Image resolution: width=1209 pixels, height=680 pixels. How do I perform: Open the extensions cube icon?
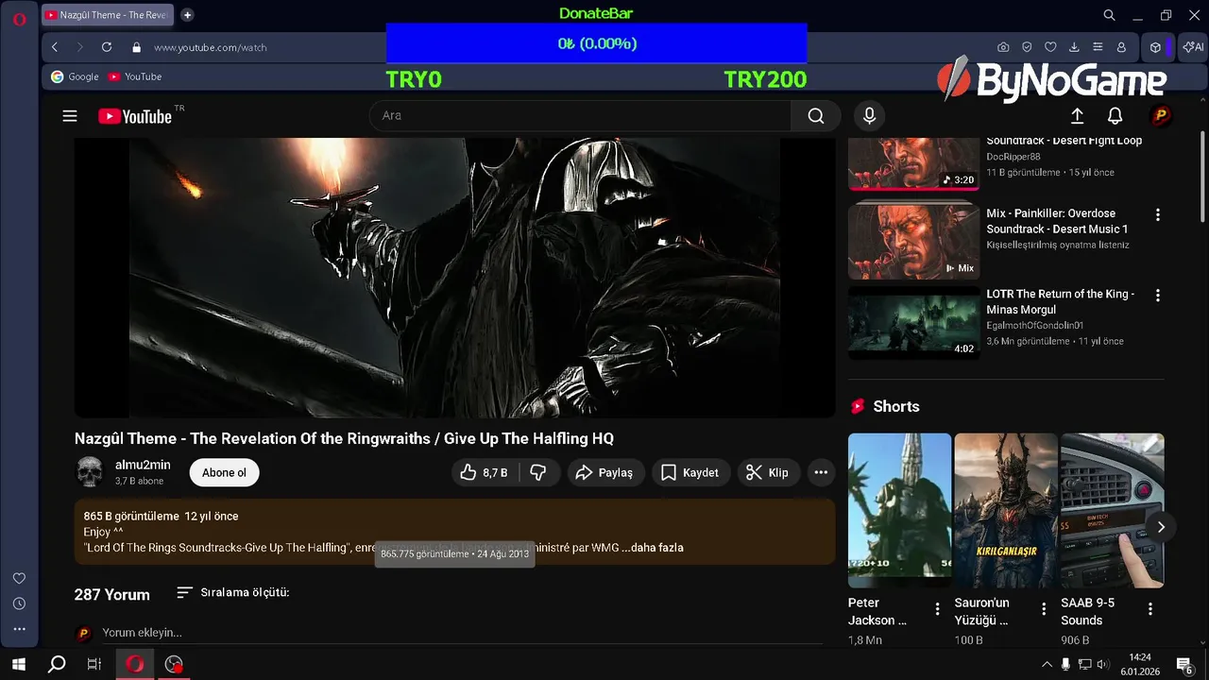[1155, 47]
